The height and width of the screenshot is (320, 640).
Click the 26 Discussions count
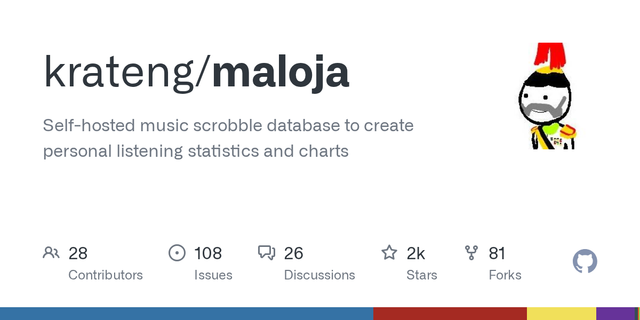294,253
